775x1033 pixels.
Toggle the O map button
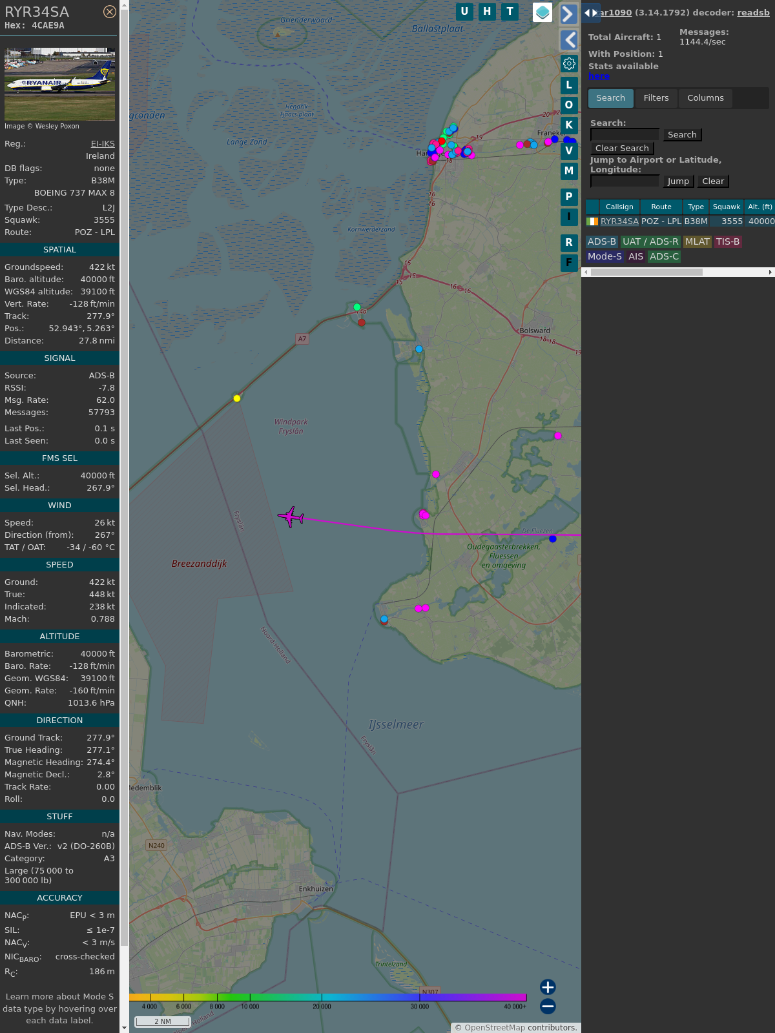(569, 105)
